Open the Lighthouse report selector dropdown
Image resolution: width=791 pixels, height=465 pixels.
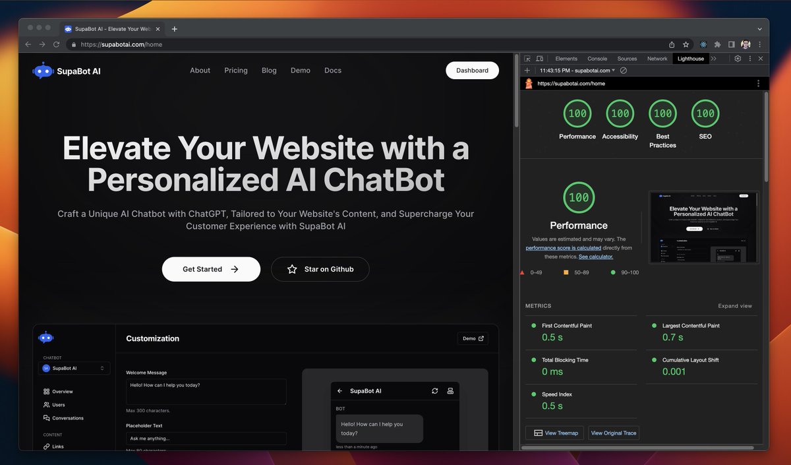pos(577,70)
